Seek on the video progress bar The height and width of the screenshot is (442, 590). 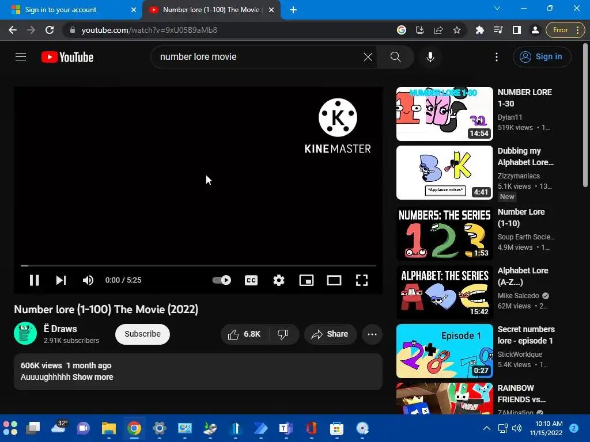pos(198,265)
